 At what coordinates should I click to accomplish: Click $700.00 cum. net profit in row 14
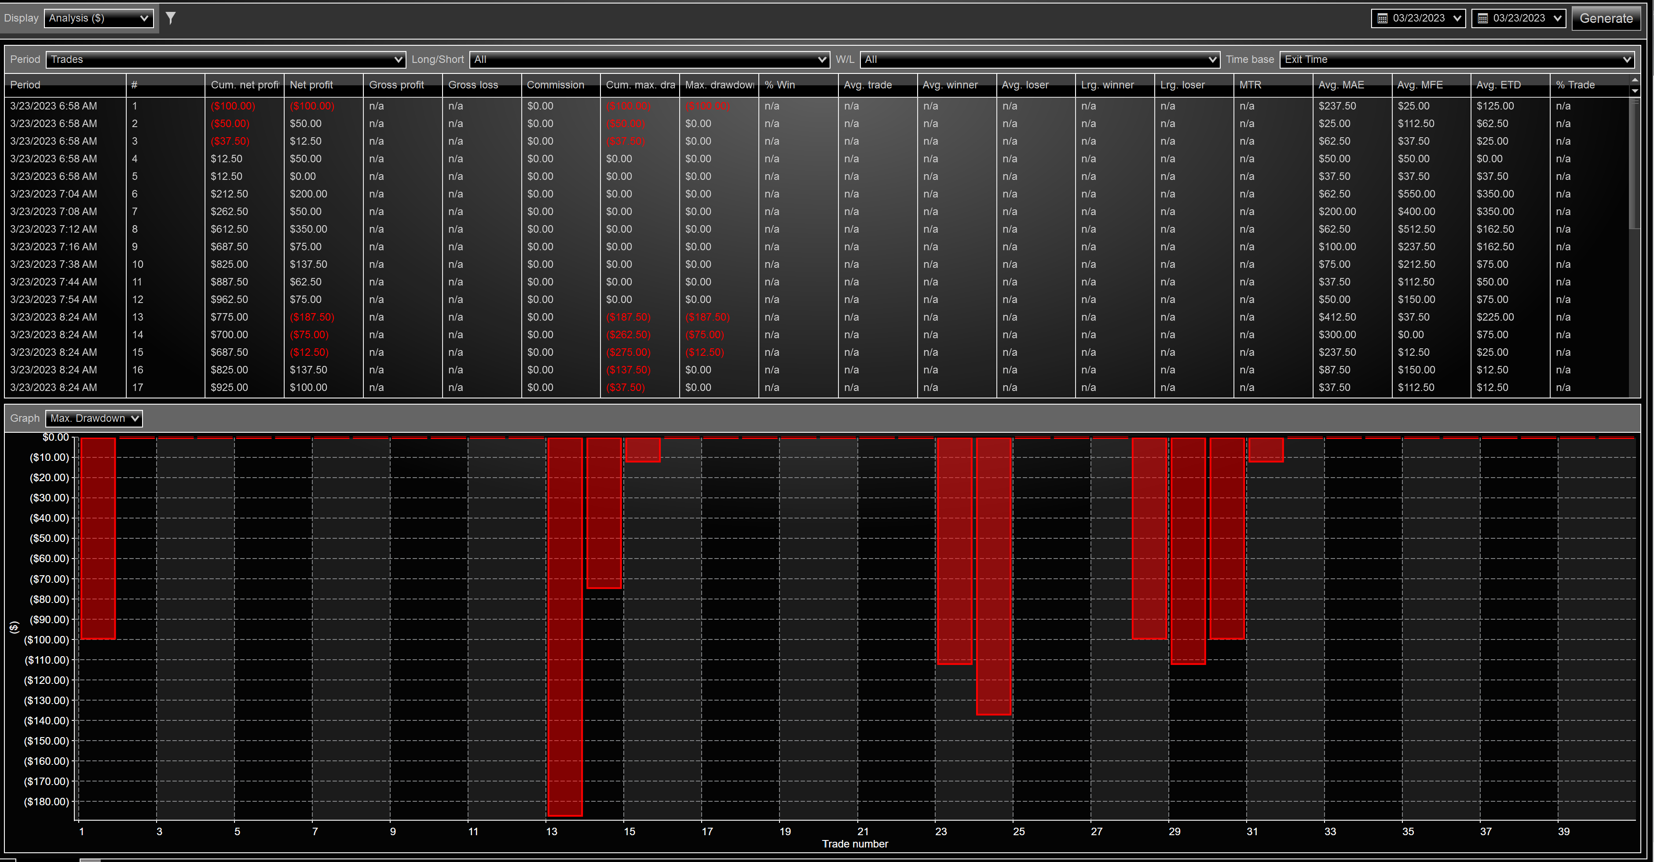[x=229, y=334]
